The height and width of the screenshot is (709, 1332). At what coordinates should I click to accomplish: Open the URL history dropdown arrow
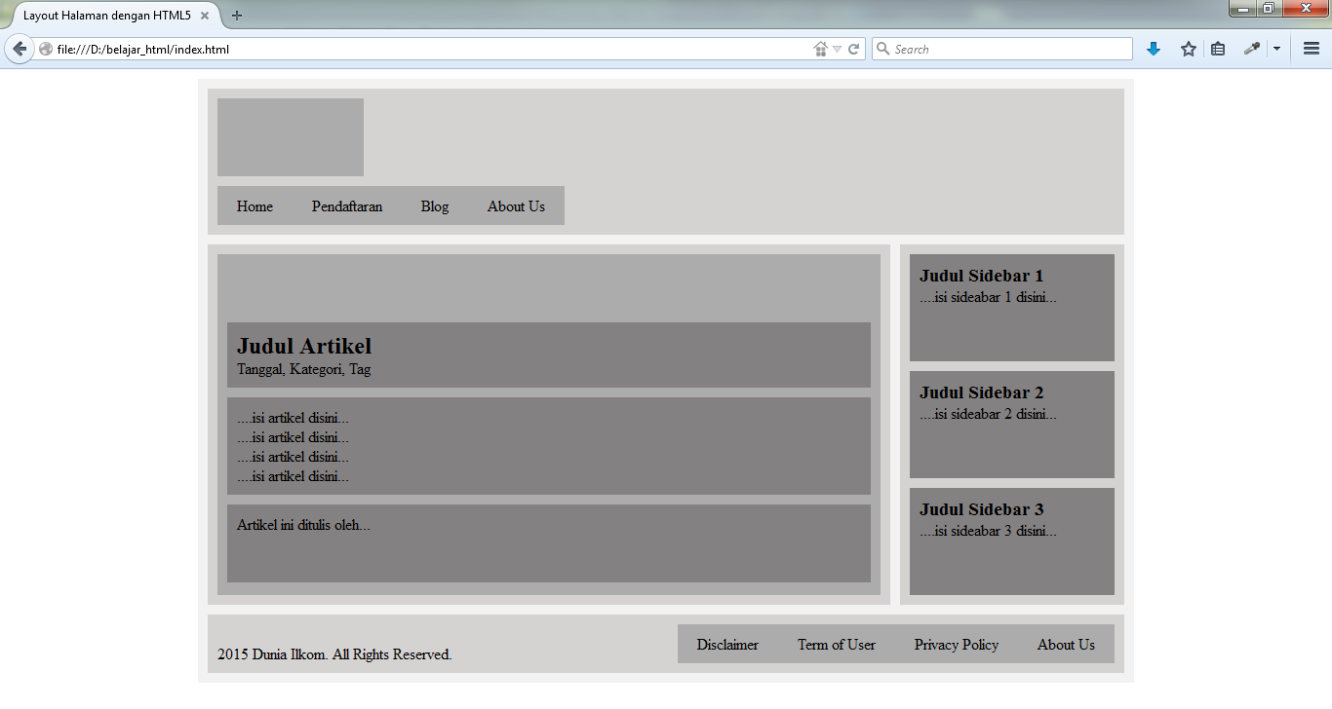point(837,49)
